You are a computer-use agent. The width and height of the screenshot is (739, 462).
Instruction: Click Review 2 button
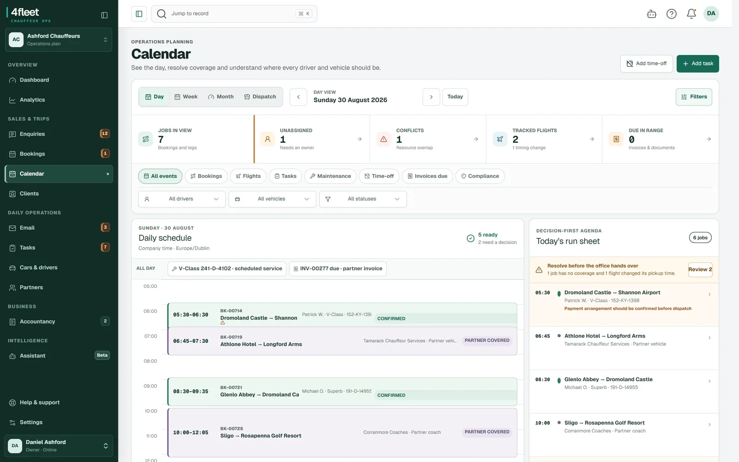point(700,269)
